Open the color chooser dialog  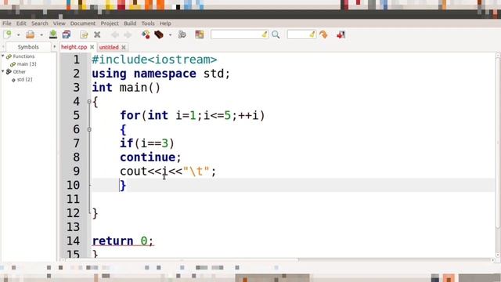(200, 34)
